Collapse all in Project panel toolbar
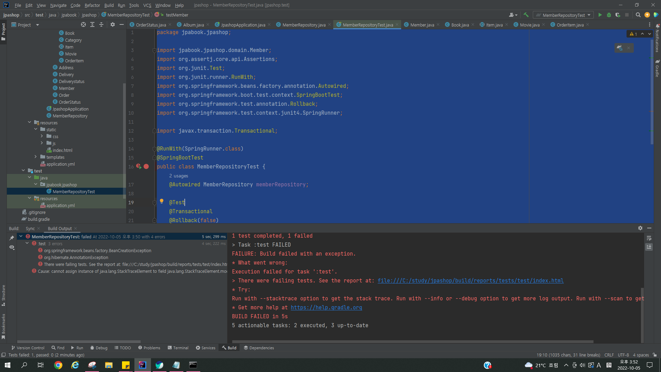The image size is (661, 372). click(x=101, y=25)
